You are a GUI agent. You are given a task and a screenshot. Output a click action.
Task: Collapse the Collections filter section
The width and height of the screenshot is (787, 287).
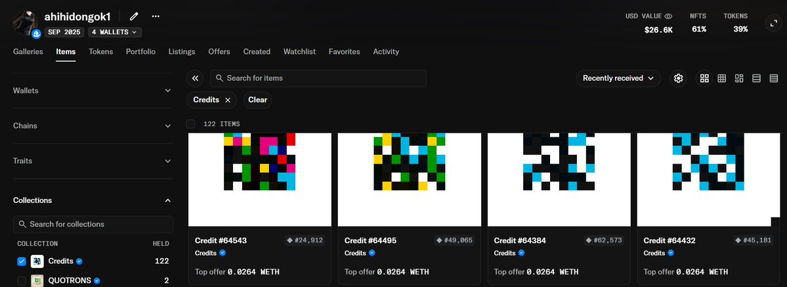[x=93, y=200]
